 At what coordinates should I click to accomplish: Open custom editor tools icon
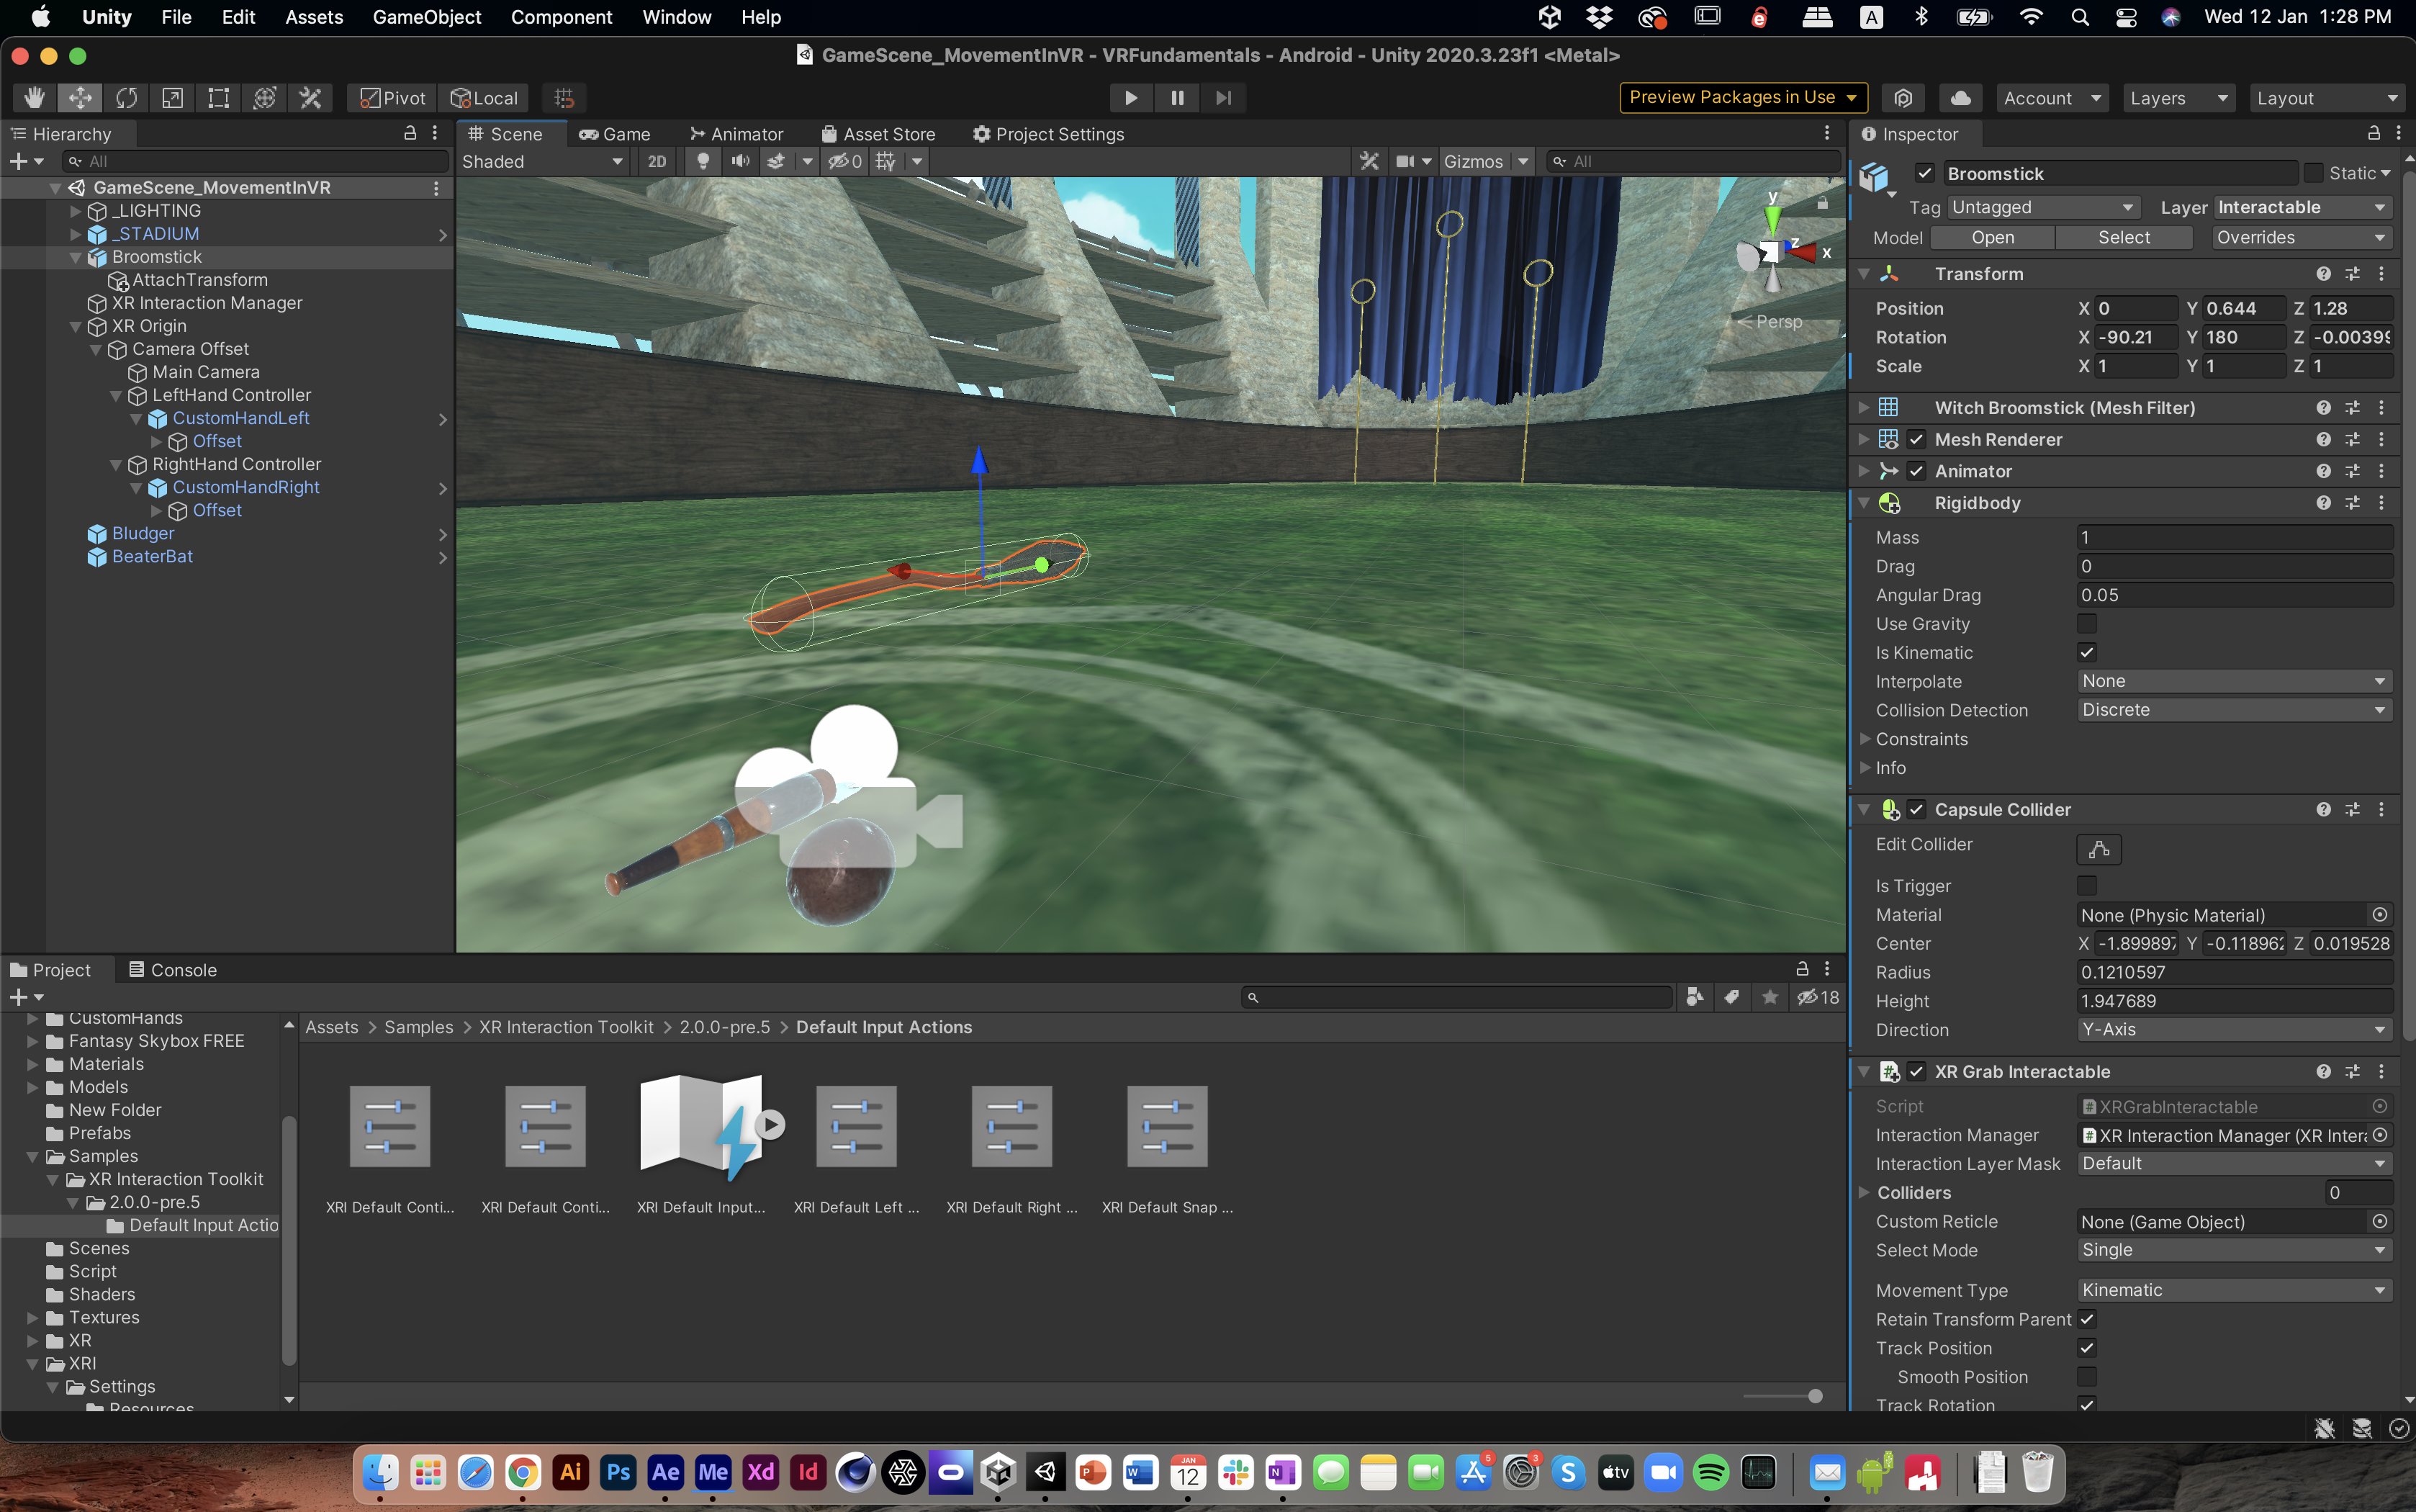[x=311, y=98]
